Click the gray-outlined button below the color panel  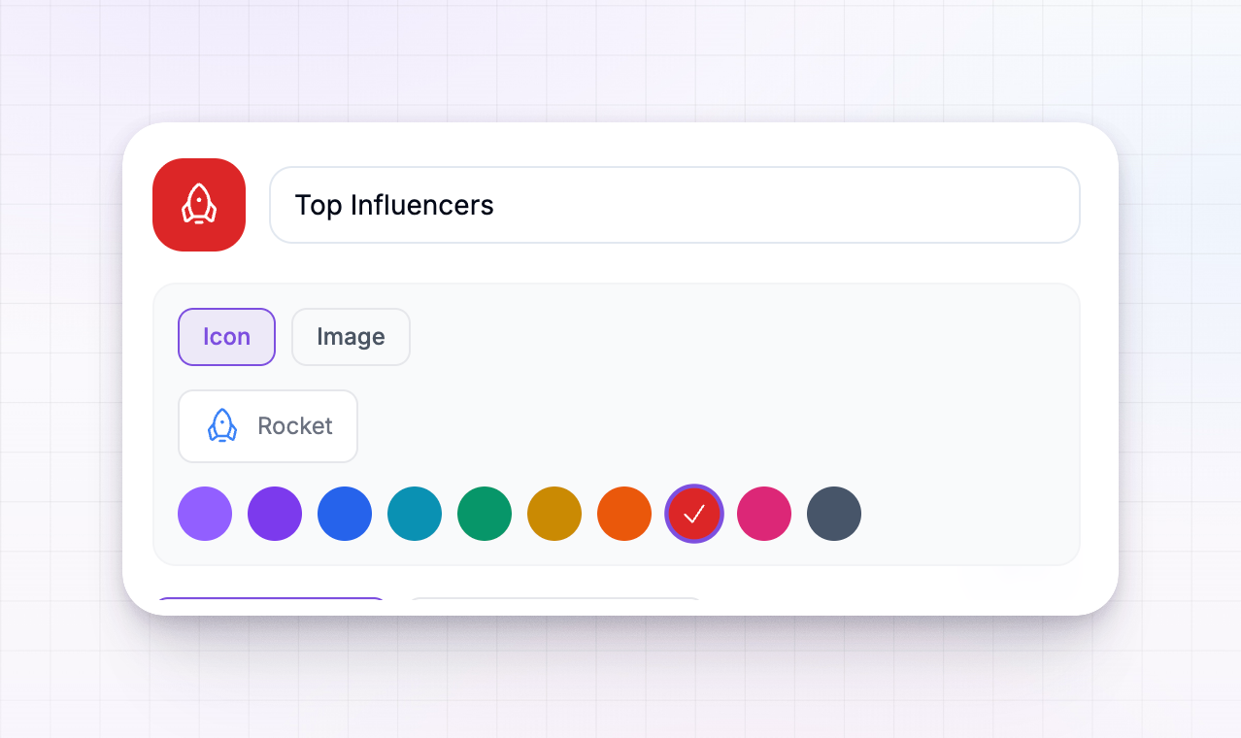click(554, 605)
